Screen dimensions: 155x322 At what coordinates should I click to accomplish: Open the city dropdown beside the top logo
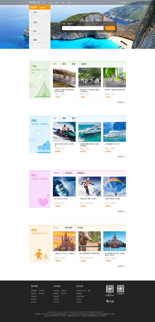click(x=38, y=2)
